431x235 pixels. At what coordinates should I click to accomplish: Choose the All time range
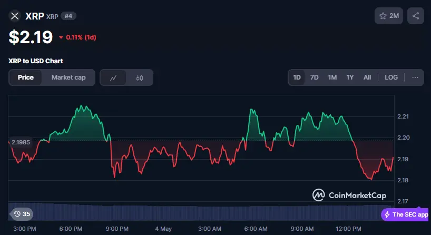[367, 77]
